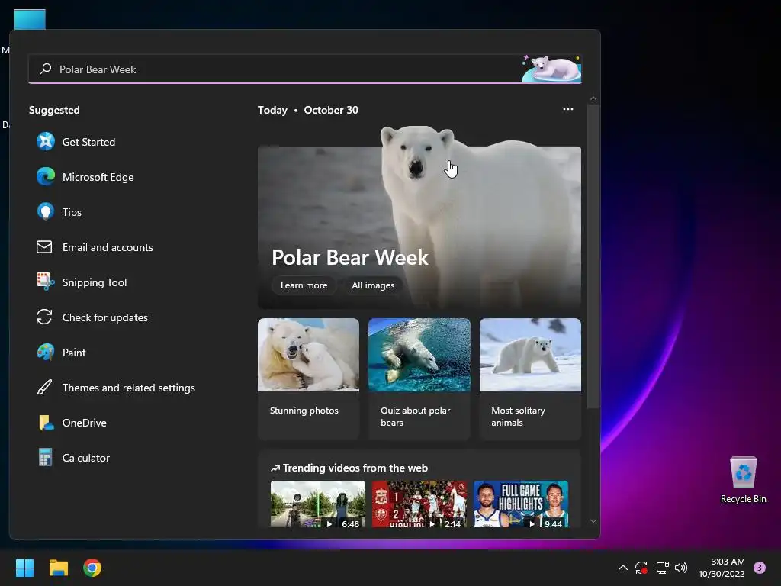Open the Paint palette icon
Image resolution: width=781 pixels, height=586 pixels.
click(45, 353)
